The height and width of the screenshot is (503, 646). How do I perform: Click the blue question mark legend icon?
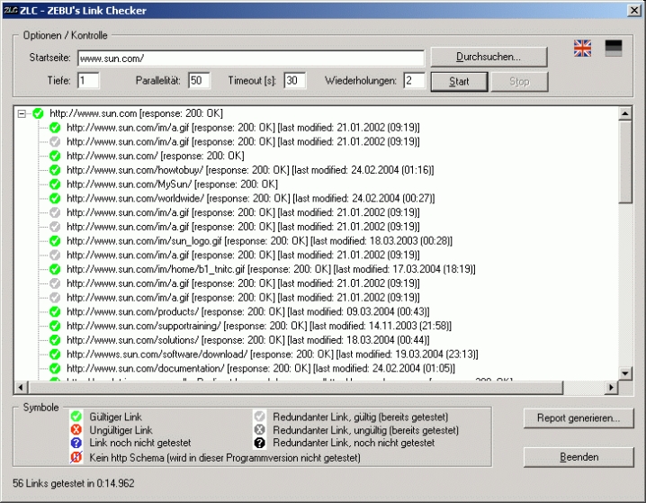pos(76,444)
